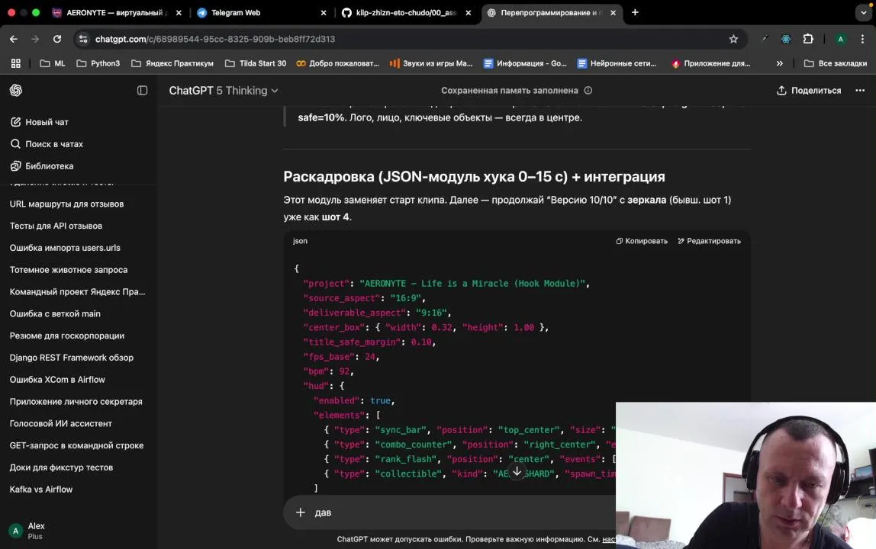Click the site settings icon in address bar
Screen dimensions: 876x549
[x=83, y=39]
